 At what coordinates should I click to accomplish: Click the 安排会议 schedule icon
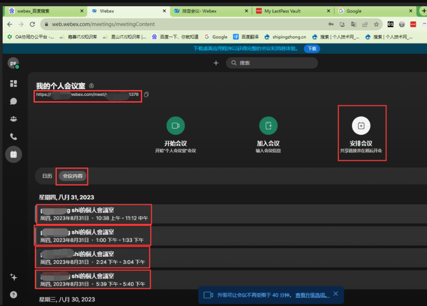pos(361,125)
